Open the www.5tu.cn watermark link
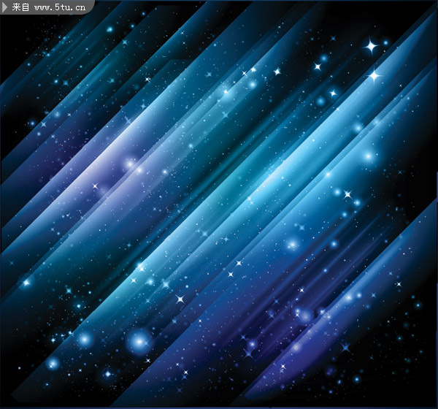 pos(61,8)
